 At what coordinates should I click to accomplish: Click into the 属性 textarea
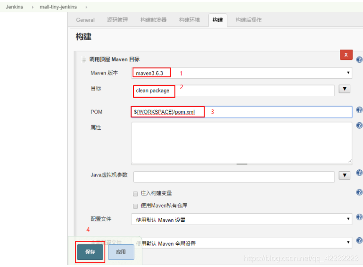pos(242,142)
